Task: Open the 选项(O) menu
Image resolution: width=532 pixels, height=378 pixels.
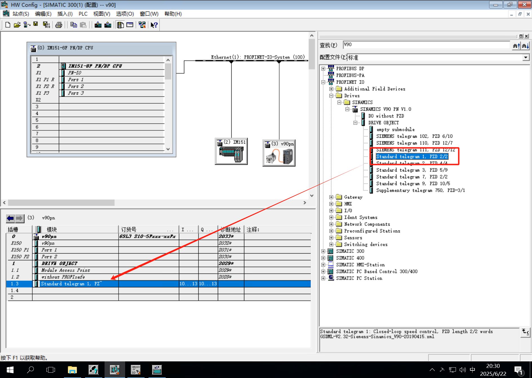Action: tap(125, 14)
